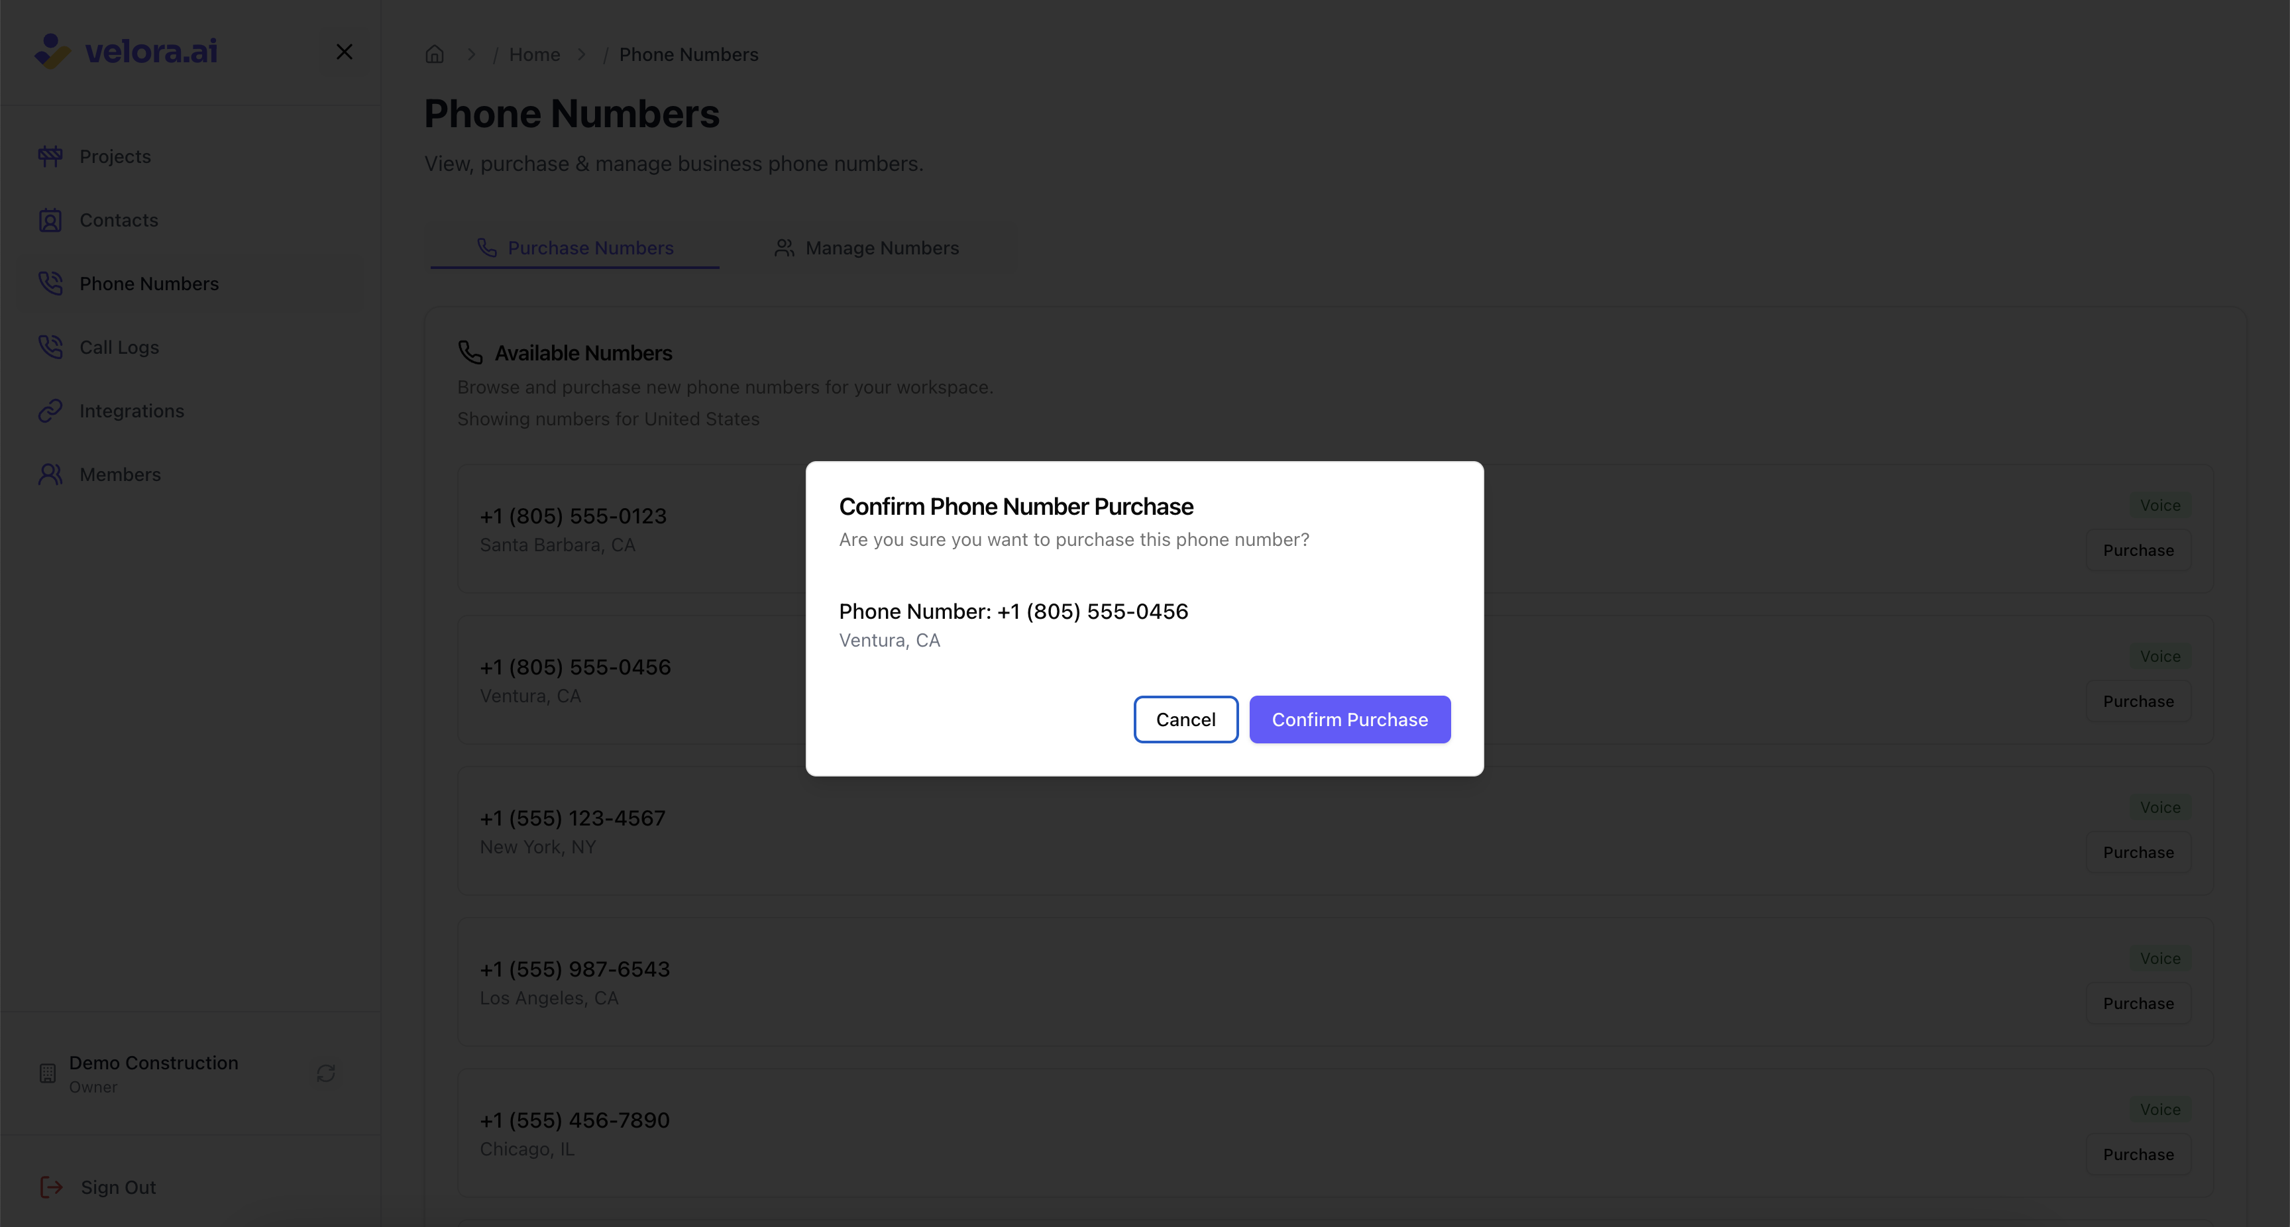Click the Sign Out icon
This screenshot has height=1227, width=2290.
coord(52,1187)
